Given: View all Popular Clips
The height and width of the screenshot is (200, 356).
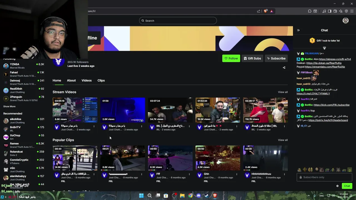Looking at the screenshot, I should pos(283,140).
